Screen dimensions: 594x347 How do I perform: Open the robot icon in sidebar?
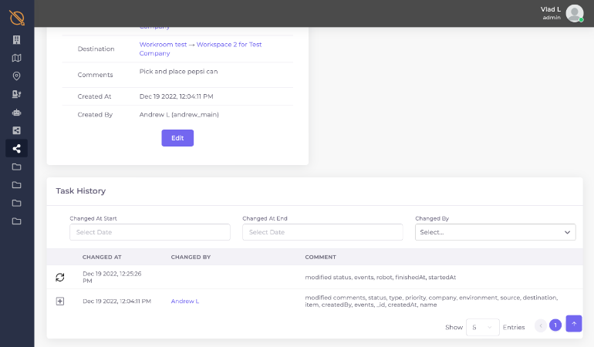16,112
